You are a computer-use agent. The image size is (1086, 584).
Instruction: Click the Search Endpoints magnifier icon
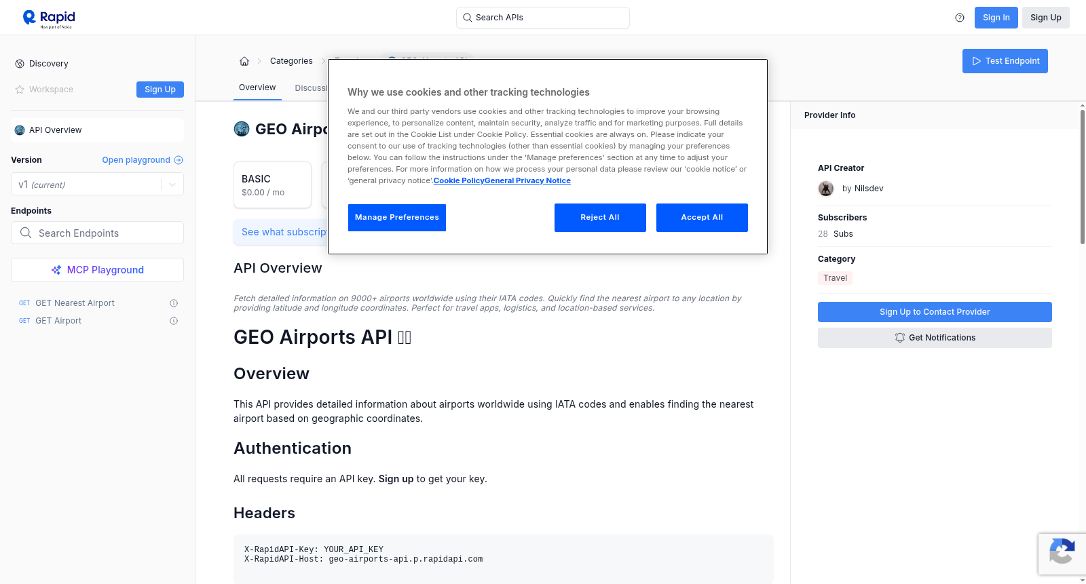click(x=26, y=233)
